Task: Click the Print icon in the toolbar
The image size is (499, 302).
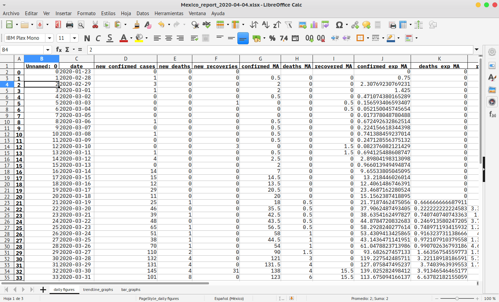Action: coord(69,25)
